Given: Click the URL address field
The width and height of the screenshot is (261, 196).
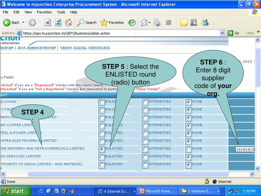Looking at the screenshot, I should coord(121,33).
